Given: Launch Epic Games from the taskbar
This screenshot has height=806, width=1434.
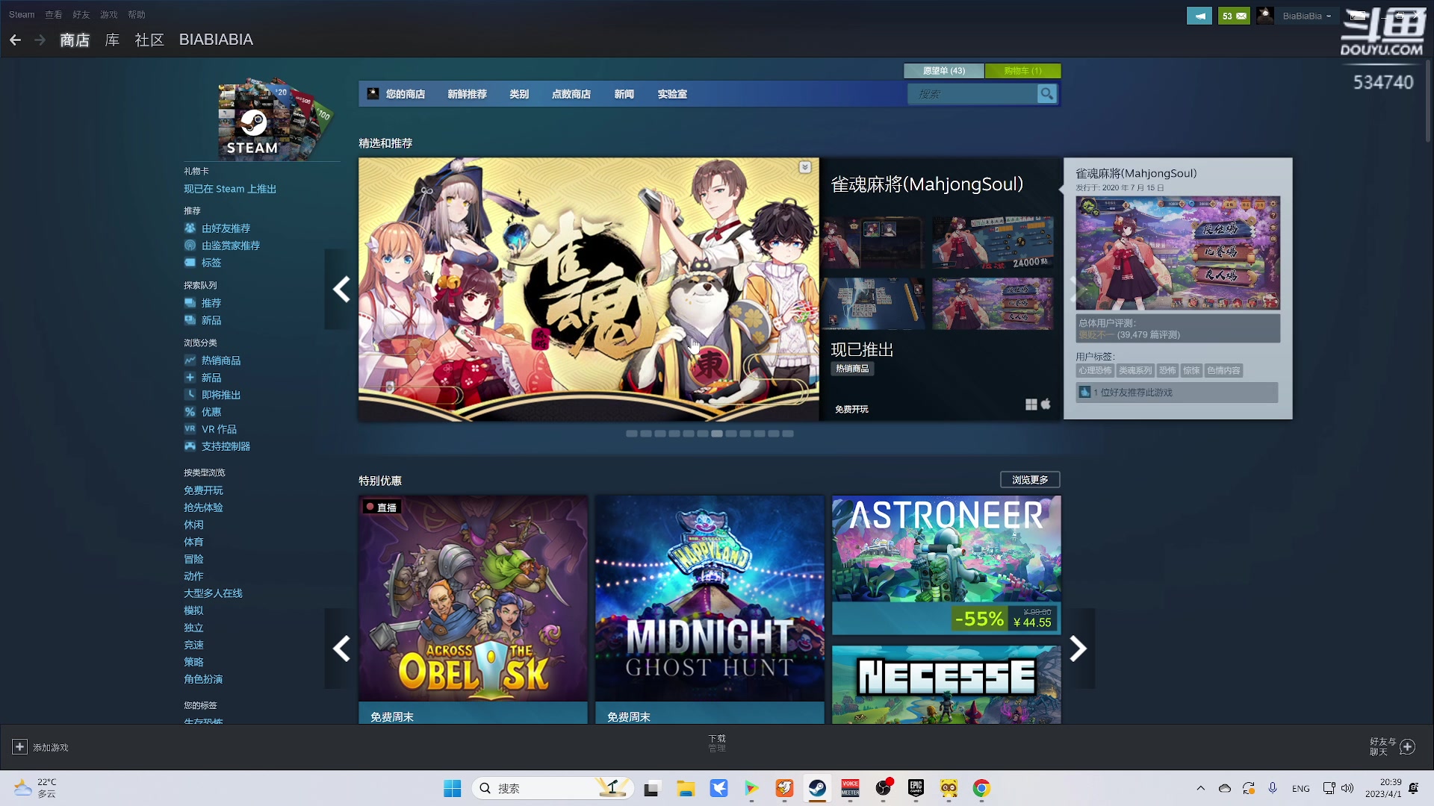Looking at the screenshot, I should [x=916, y=788].
